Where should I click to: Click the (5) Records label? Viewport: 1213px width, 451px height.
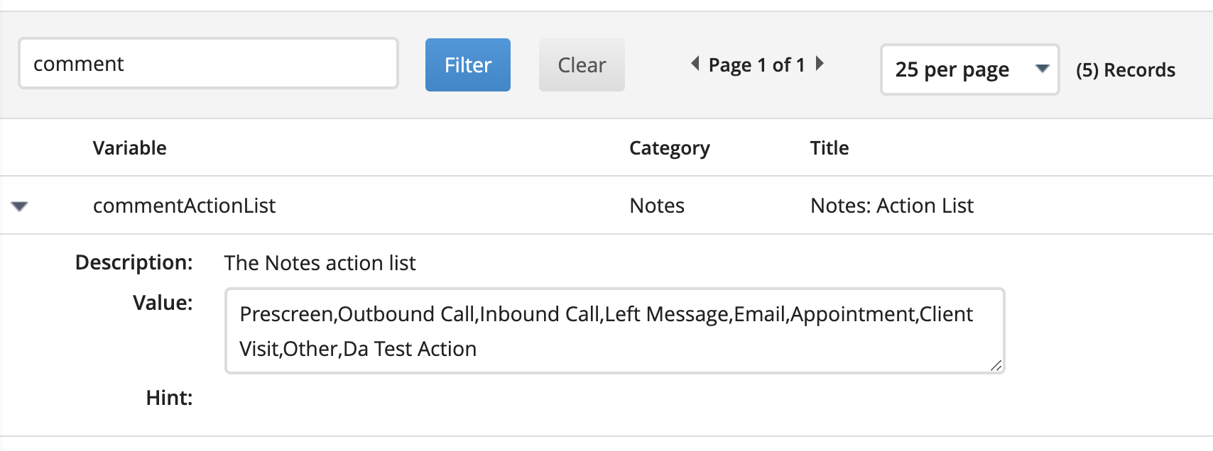[1125, 69]
